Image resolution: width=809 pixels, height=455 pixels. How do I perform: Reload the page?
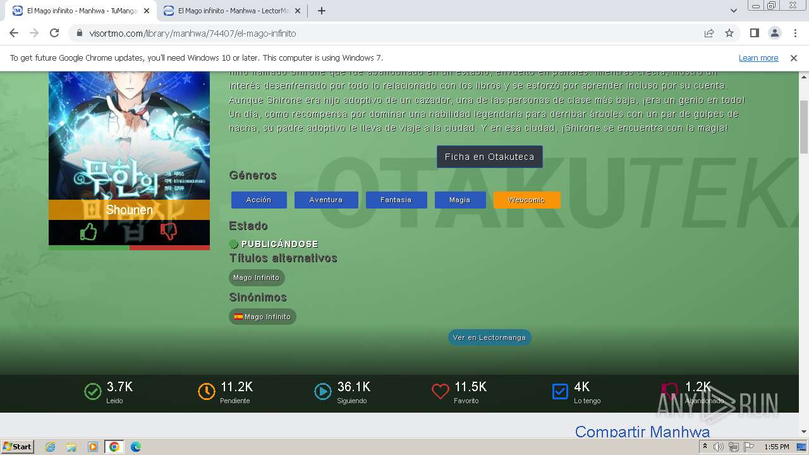coord(54,33)
